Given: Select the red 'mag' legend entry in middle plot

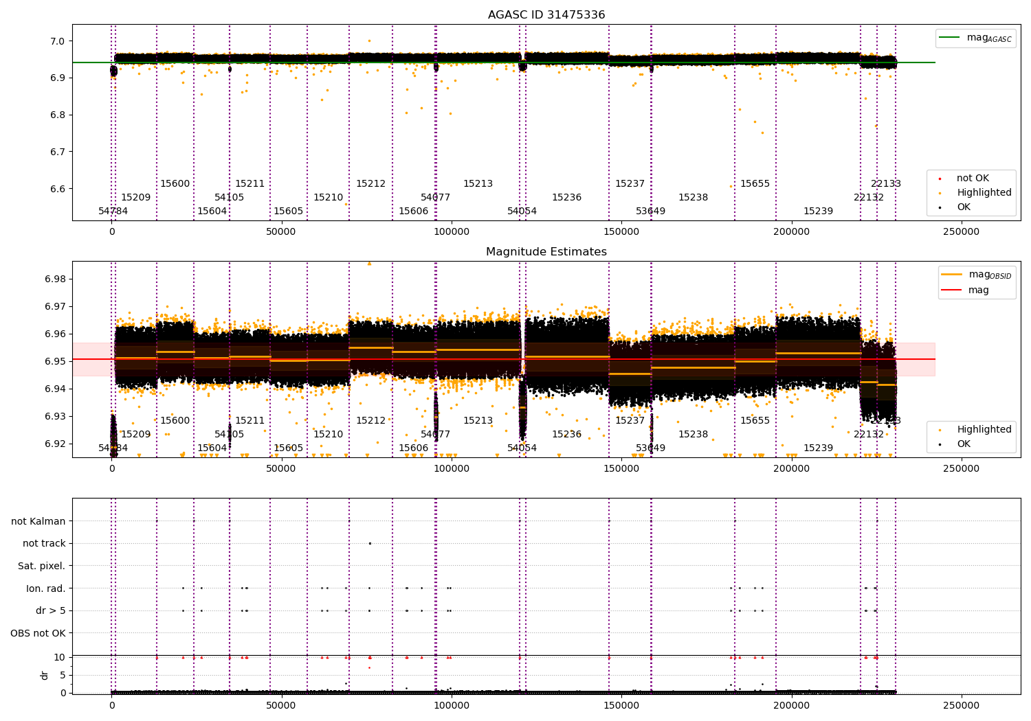Looking at the screenshot, I should (x=965, y=290).
